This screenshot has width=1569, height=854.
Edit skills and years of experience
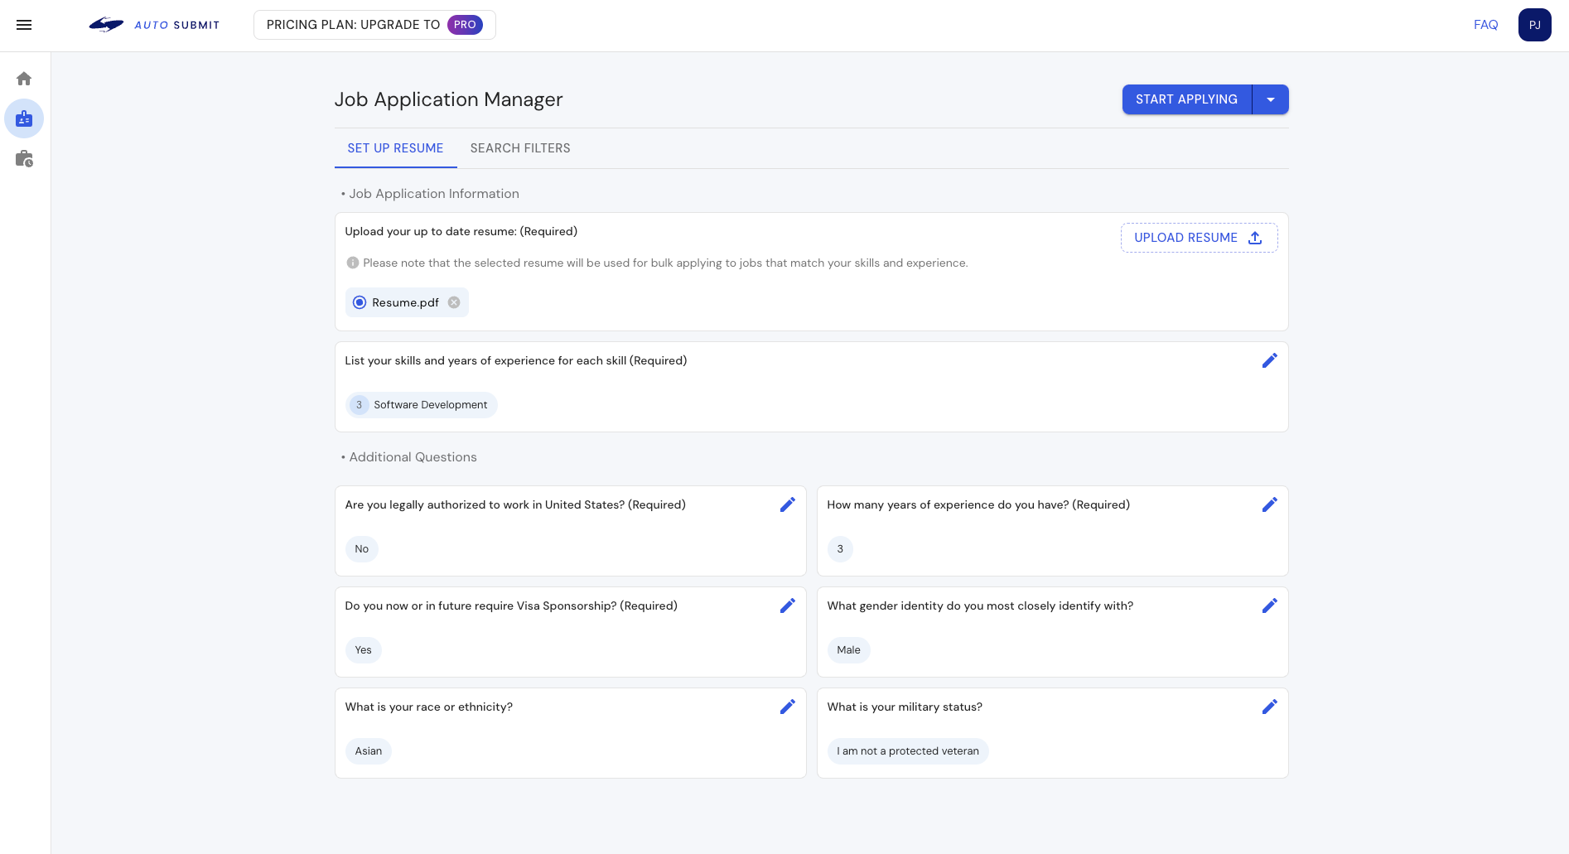pos(1269,360)
